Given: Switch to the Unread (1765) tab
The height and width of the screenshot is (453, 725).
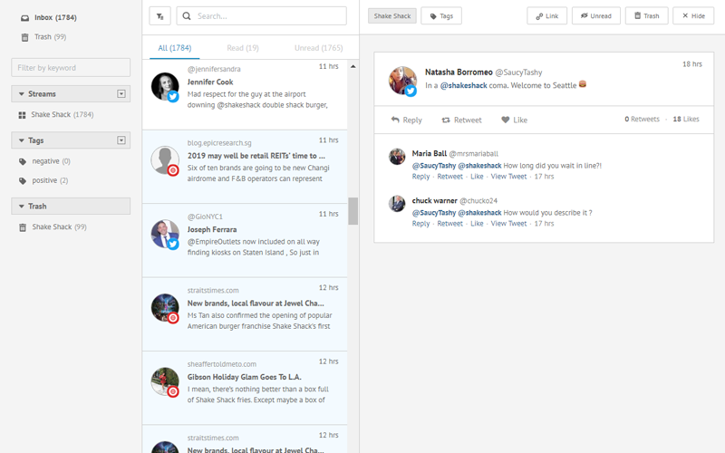Looking at the screenshot, I should coord(319,48).
